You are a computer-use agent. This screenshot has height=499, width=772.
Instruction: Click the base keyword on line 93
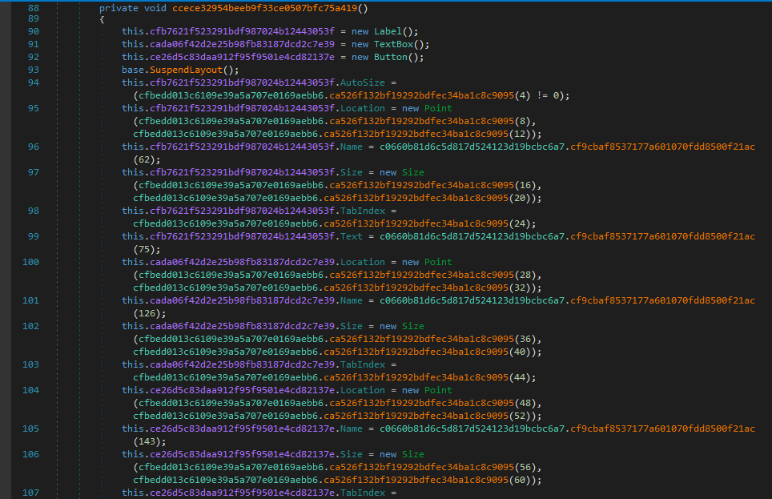(x=133, y=70)
